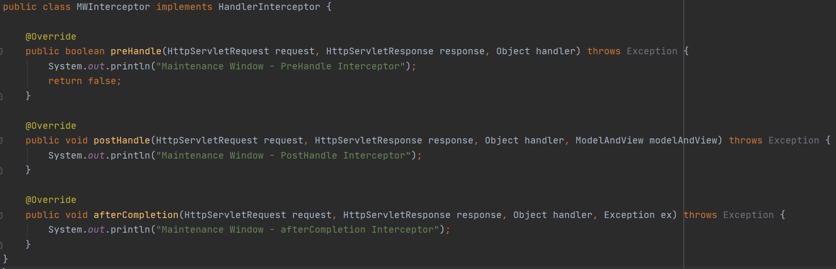The image size is (836, 269).
Task: Click the @Override annotation above afterCompletion
Action: click(51, 200)
